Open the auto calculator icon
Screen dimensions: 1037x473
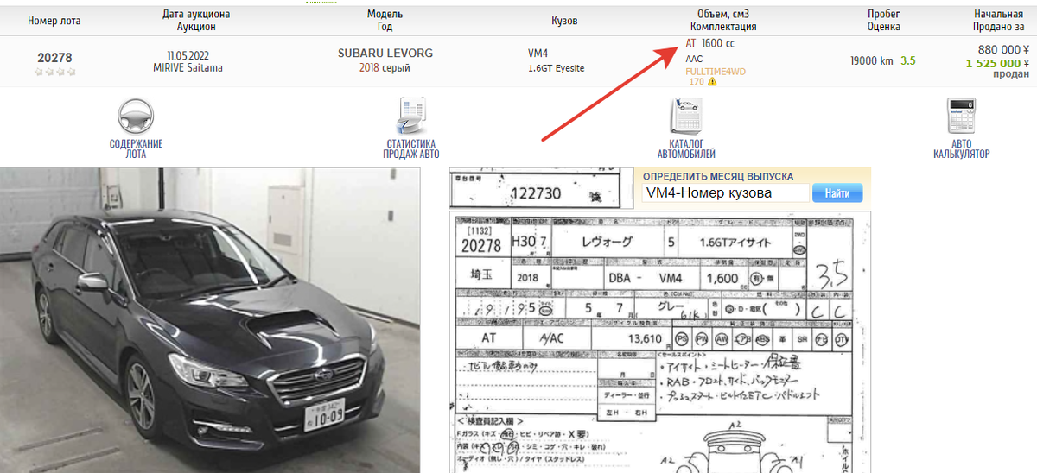(961, 117)
